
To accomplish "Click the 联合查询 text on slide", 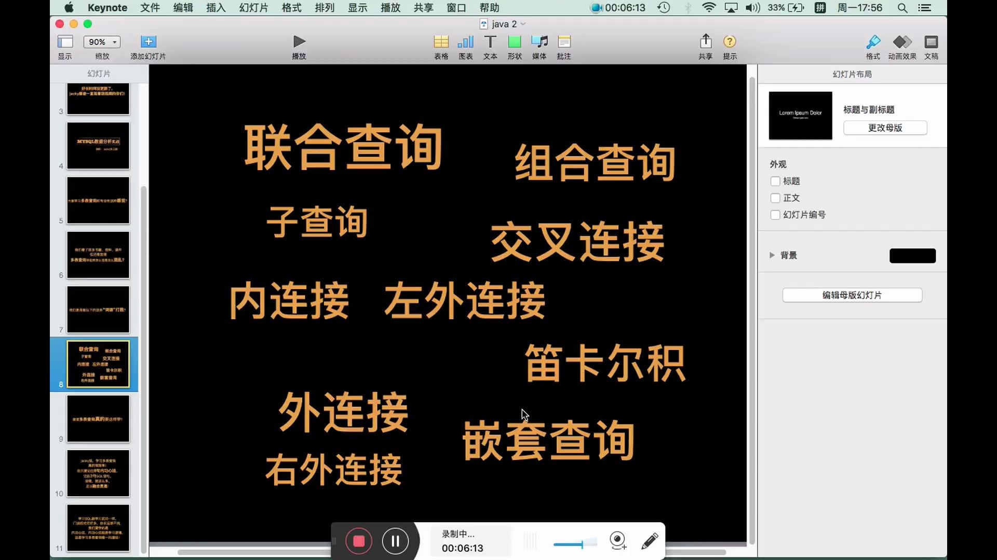I will [x=343, y=148].
